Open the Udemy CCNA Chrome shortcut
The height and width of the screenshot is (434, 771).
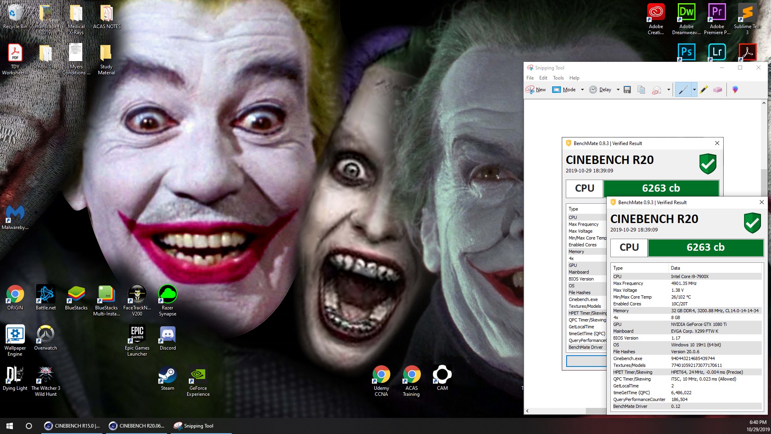point(381,381)
